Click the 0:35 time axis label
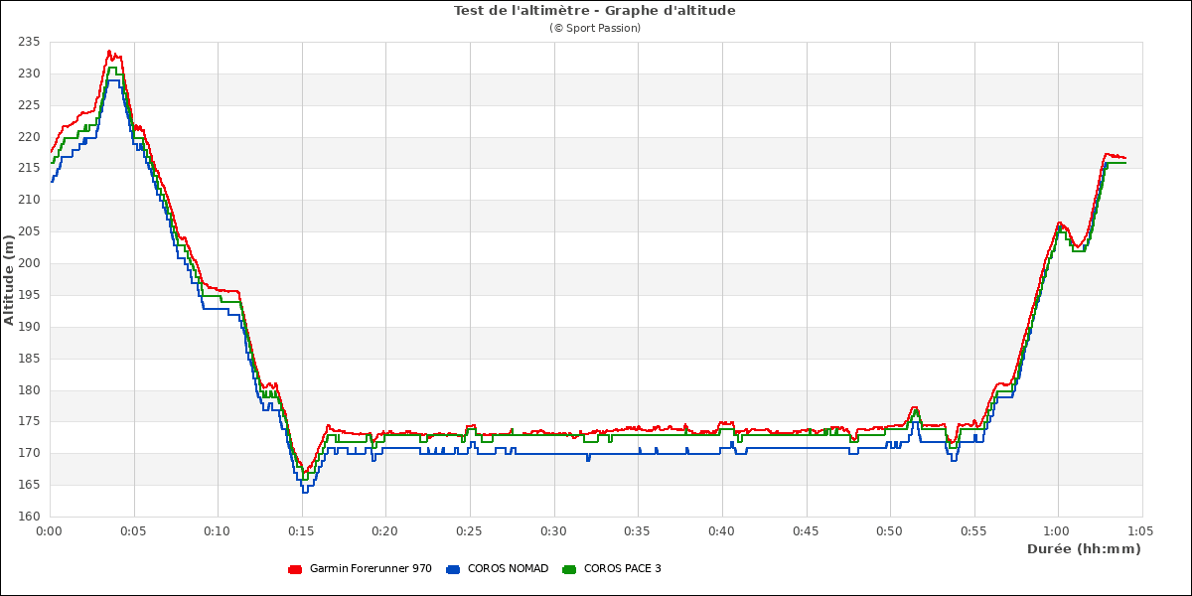 point(638,531)
